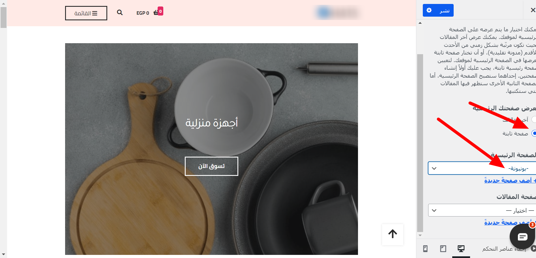536x258 pixels.
Task: Open the homepage selection dropdown
Action: point(482,168)
